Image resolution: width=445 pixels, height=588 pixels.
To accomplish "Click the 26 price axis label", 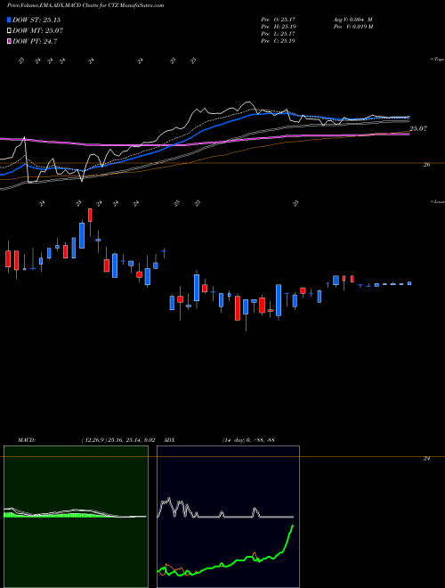I will (x=426, y=164).
